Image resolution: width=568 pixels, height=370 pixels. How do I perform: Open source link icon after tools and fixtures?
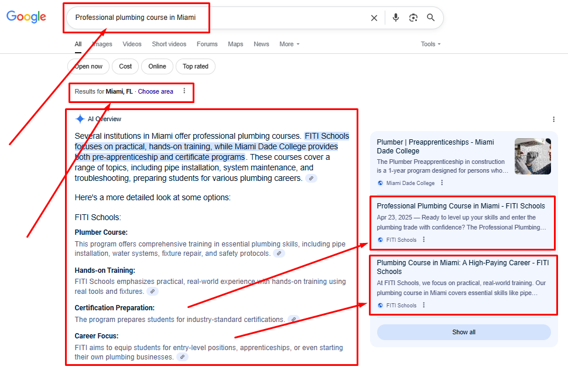(x=153, y=292)
